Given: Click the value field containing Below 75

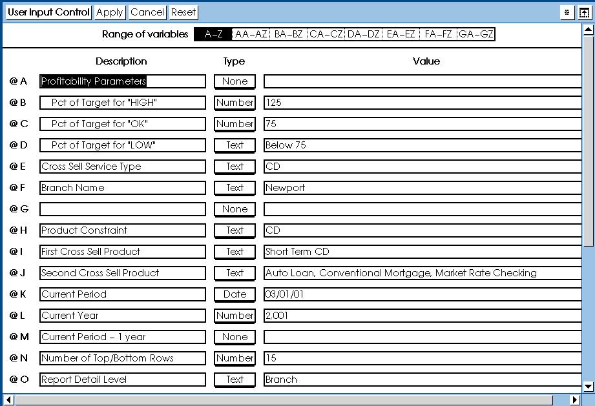Looking at the screenshot, I should pos(423,145).
